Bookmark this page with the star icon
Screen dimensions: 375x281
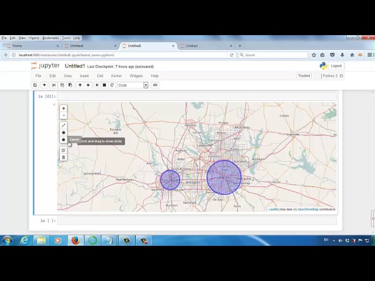tap(314, 55)
